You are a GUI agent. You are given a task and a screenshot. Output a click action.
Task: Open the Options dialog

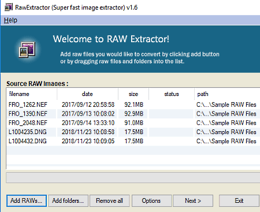151,200
